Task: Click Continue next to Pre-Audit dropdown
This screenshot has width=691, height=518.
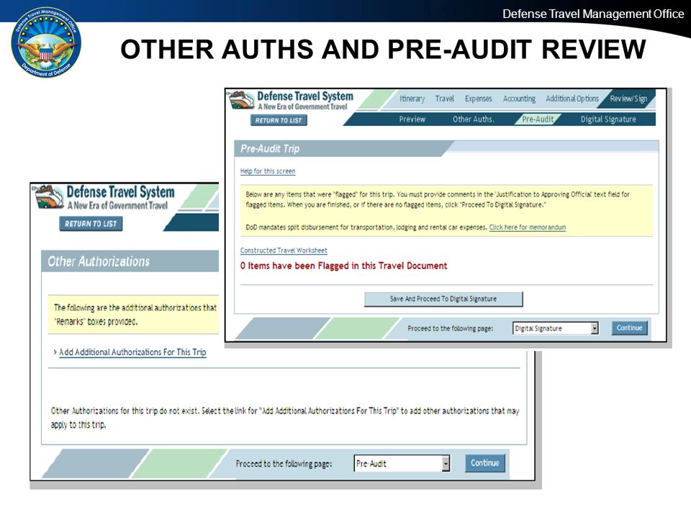Action: (x=484, y=463)
